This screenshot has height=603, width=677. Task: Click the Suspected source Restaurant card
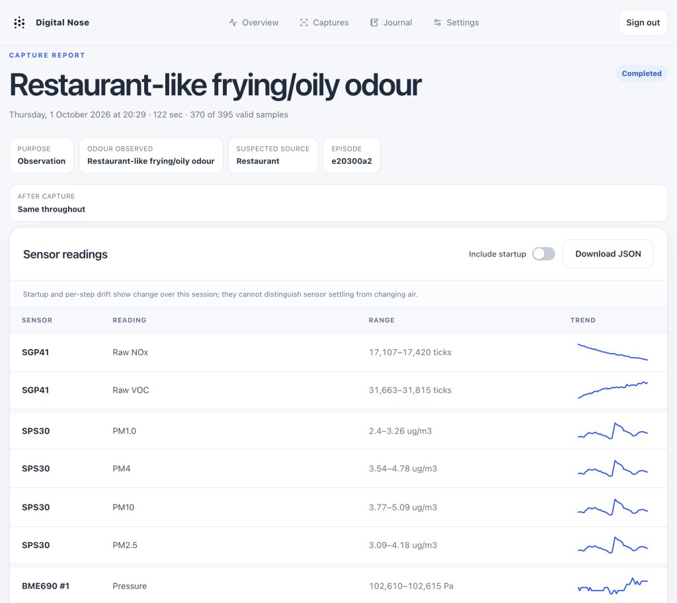(x=273, y=155)
